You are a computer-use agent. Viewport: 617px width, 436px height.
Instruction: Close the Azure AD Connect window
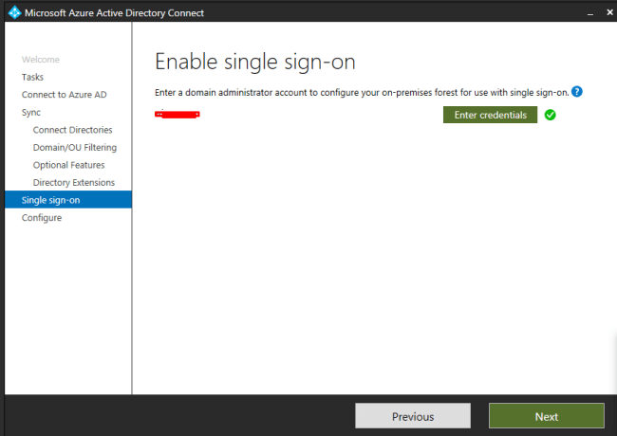[609, 12]
